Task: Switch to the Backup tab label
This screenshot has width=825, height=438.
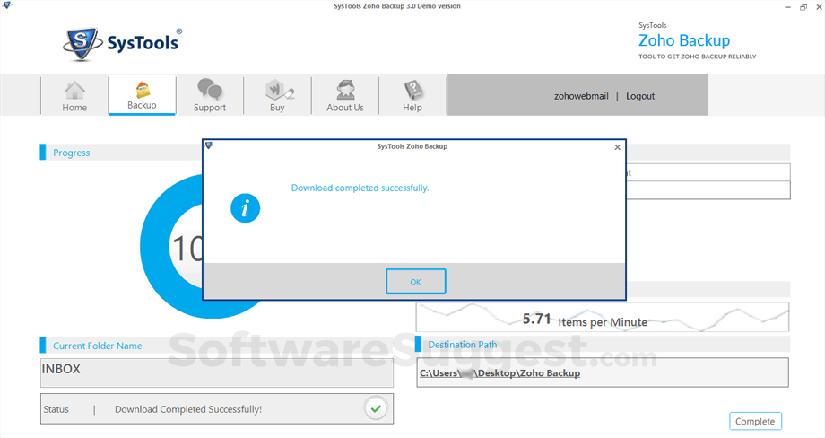Action: [142, 105]
